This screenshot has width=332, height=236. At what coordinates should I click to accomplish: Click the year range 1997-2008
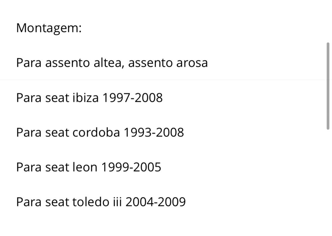coord(132,98)
